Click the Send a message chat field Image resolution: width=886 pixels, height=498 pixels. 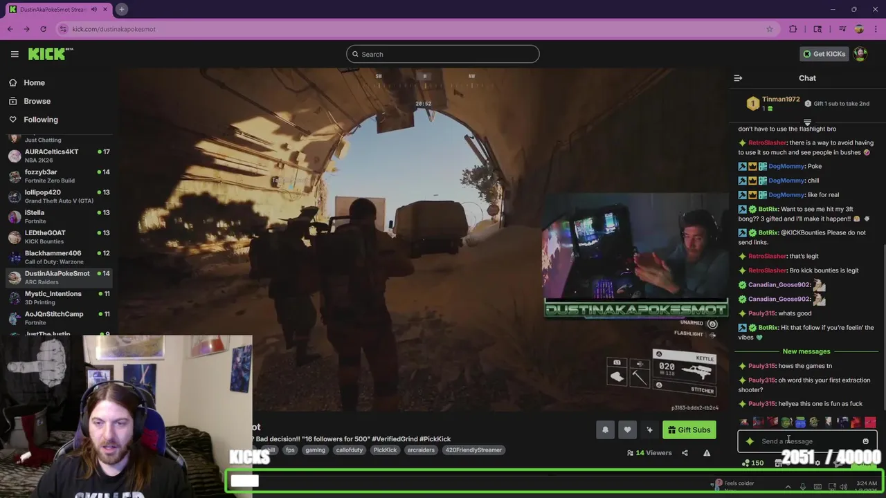click(808, 441)
